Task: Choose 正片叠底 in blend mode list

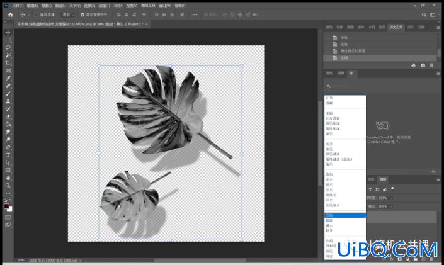Action: tap(333, 118)
